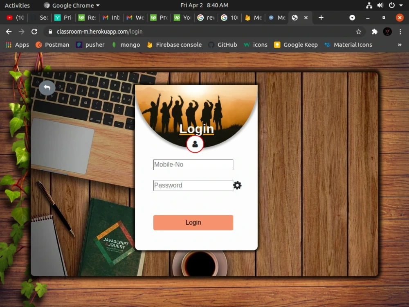
Task: Open the Chrome three-dot menu
Action: [400, 32]
